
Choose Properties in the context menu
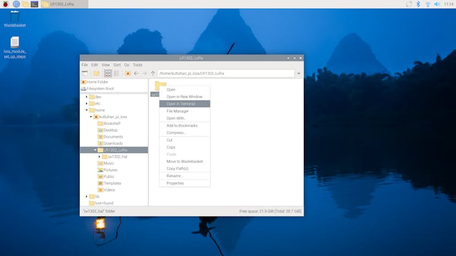pyautogui.click(x=185, y=183)
